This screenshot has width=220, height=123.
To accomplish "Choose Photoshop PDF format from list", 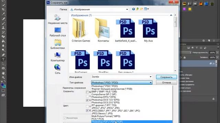I will click(x=132, y=122).
